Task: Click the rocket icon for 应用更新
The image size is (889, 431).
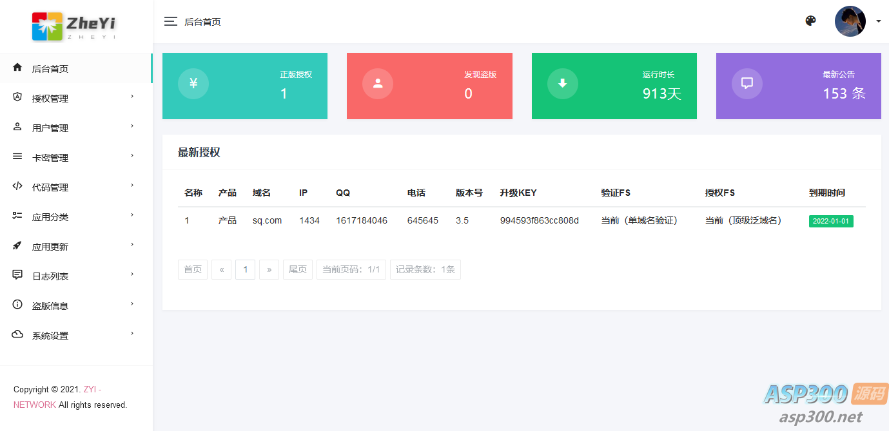Action: (17, 245)
